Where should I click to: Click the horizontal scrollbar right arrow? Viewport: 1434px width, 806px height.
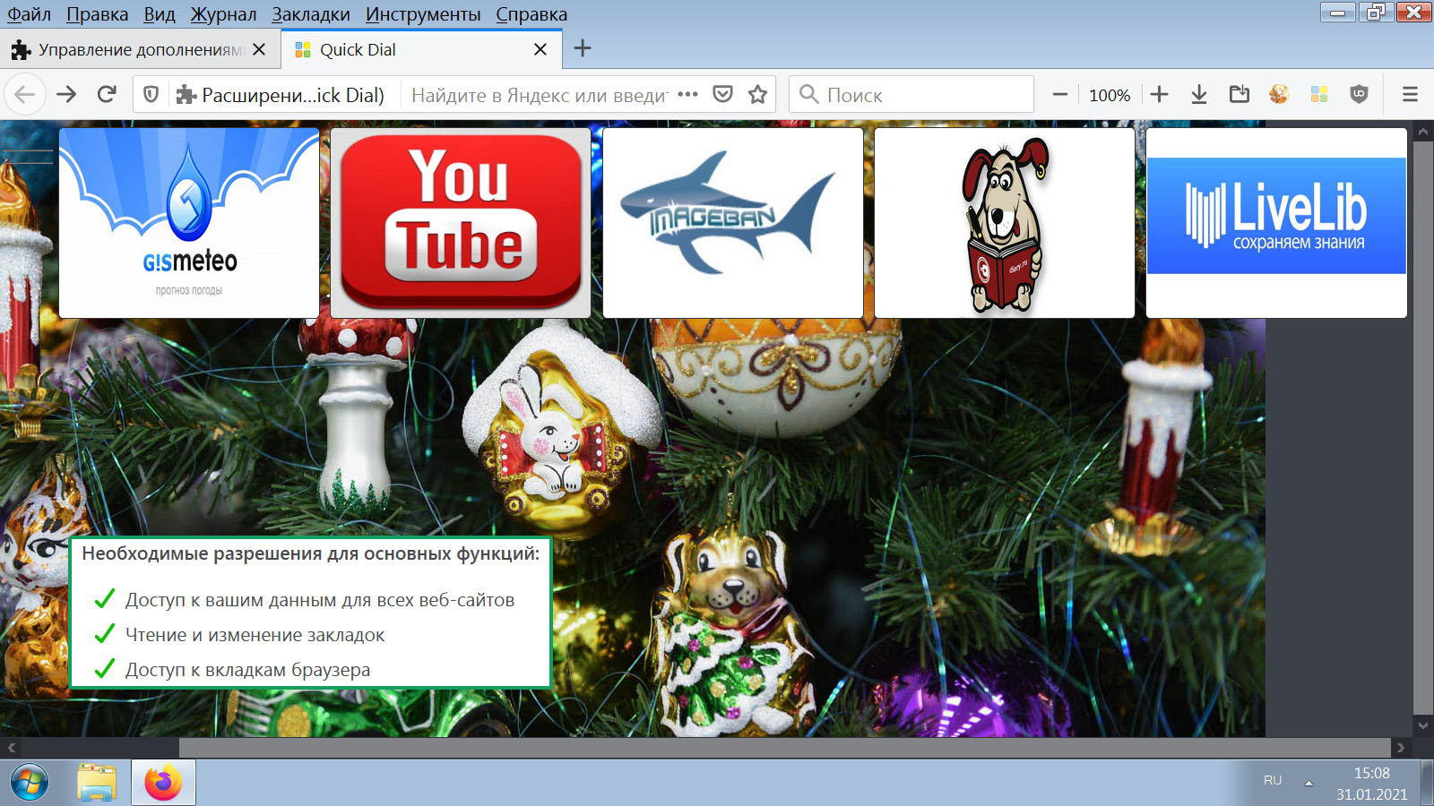point(1401,747)
